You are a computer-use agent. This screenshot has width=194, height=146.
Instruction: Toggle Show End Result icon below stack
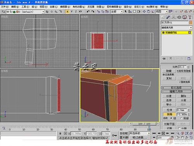click(x=171, y=59)
